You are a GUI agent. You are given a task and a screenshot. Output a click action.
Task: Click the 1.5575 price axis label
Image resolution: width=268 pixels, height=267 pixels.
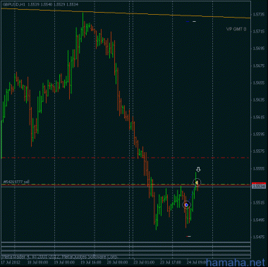258,151
